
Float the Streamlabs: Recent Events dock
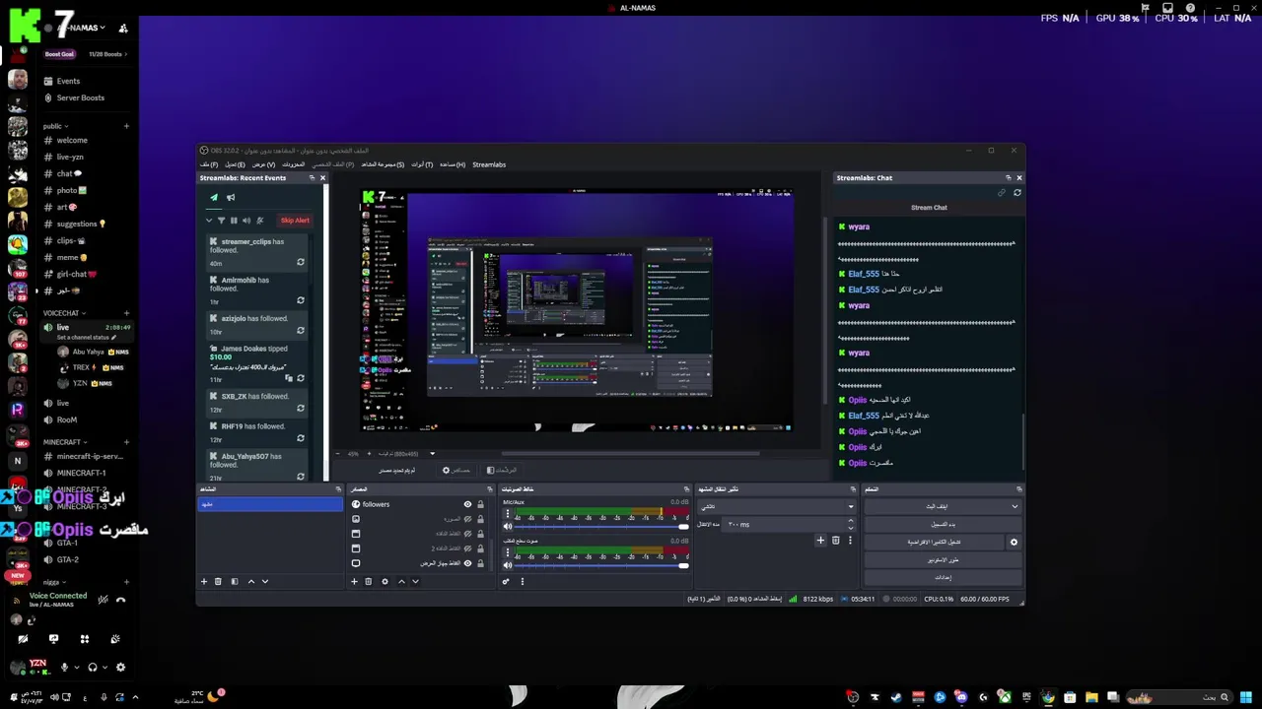[x=312, y=178]
